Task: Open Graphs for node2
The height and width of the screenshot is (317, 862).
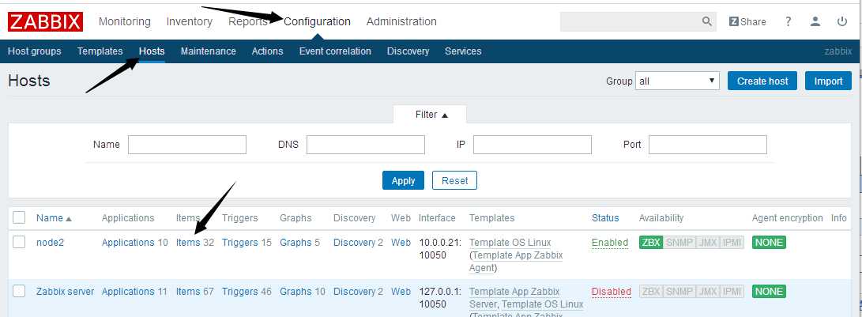Action: pyautogui.click(x=295, y=242)
